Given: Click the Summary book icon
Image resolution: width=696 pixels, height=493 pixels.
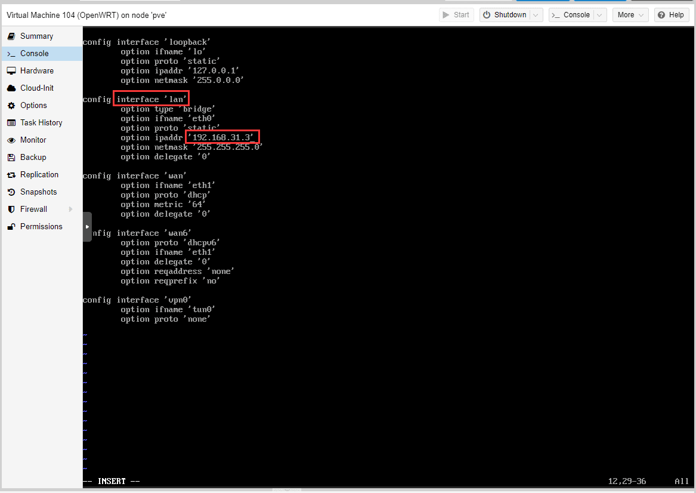Looking at the screenshot, I should click(x=11, y=36).
